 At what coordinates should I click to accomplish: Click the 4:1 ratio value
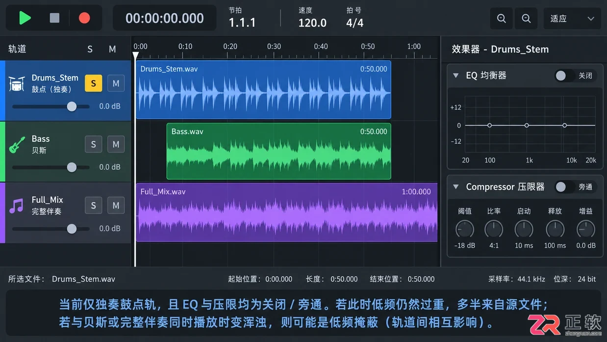pos(494,246)
